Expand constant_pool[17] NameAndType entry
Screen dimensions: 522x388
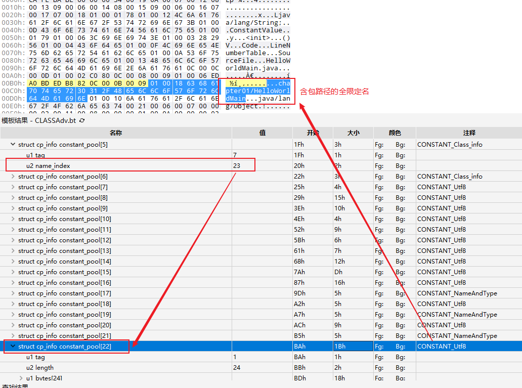click(13, 293)
